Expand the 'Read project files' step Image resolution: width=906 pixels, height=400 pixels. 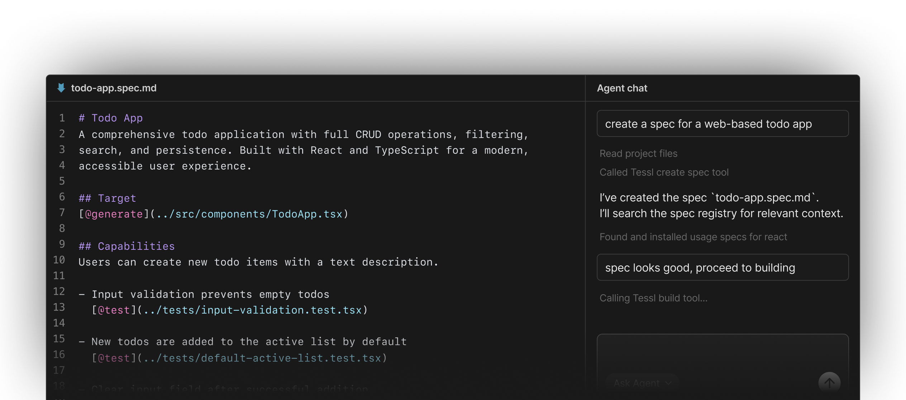click(638, 154)
